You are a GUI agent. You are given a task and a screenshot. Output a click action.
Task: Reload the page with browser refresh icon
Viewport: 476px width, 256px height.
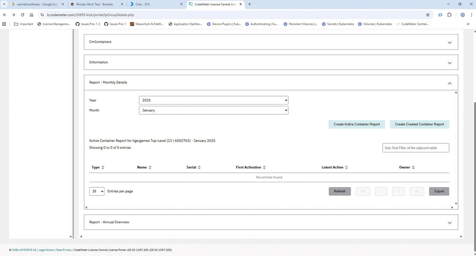[x=23, y=15]
